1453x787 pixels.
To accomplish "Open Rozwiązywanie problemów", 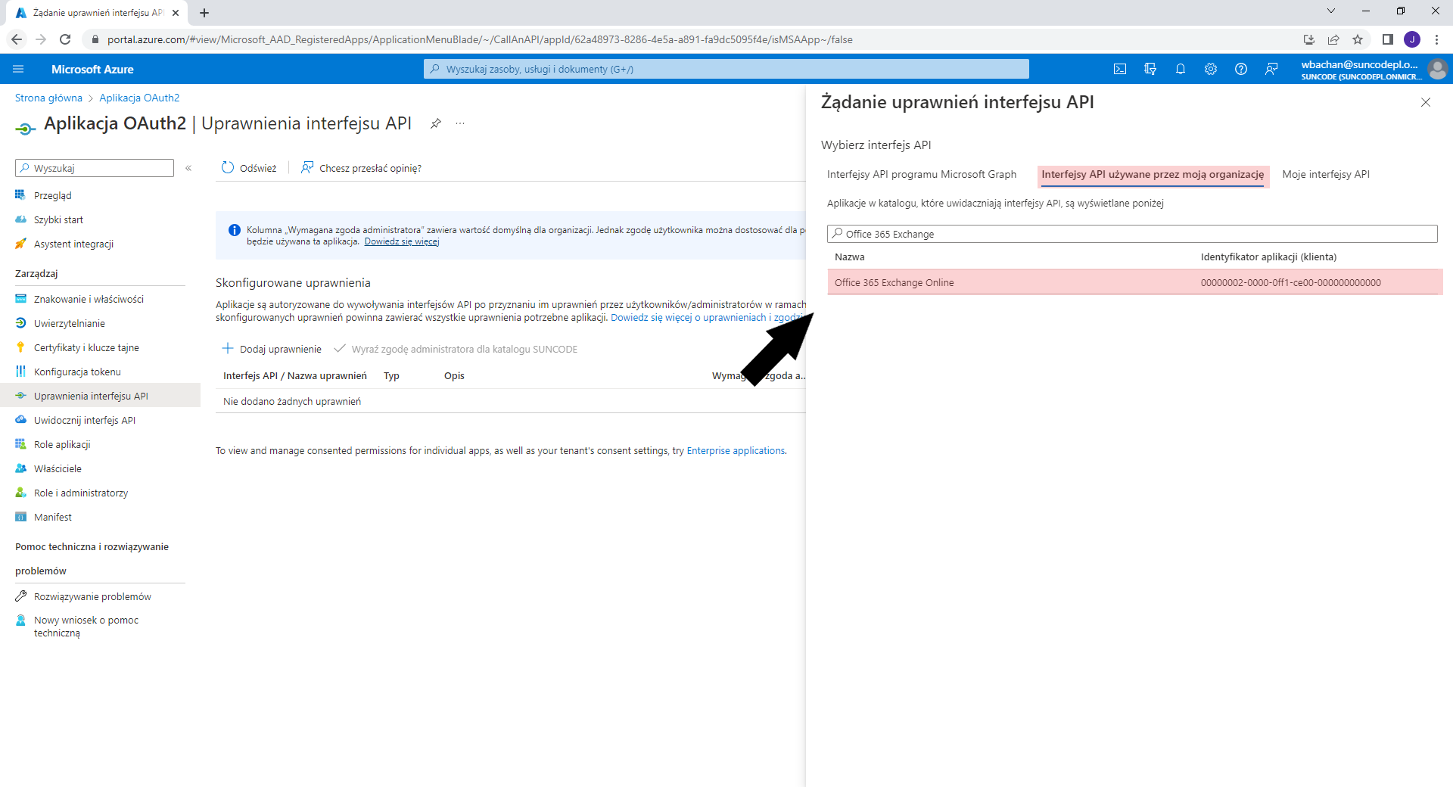I will [x=92, y=596].
